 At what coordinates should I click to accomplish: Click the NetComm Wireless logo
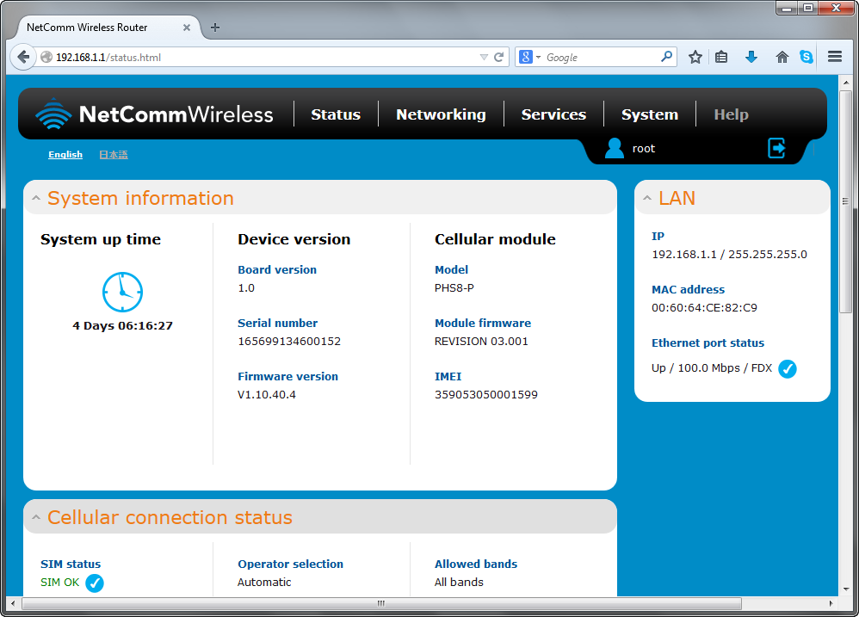point(155,114)
